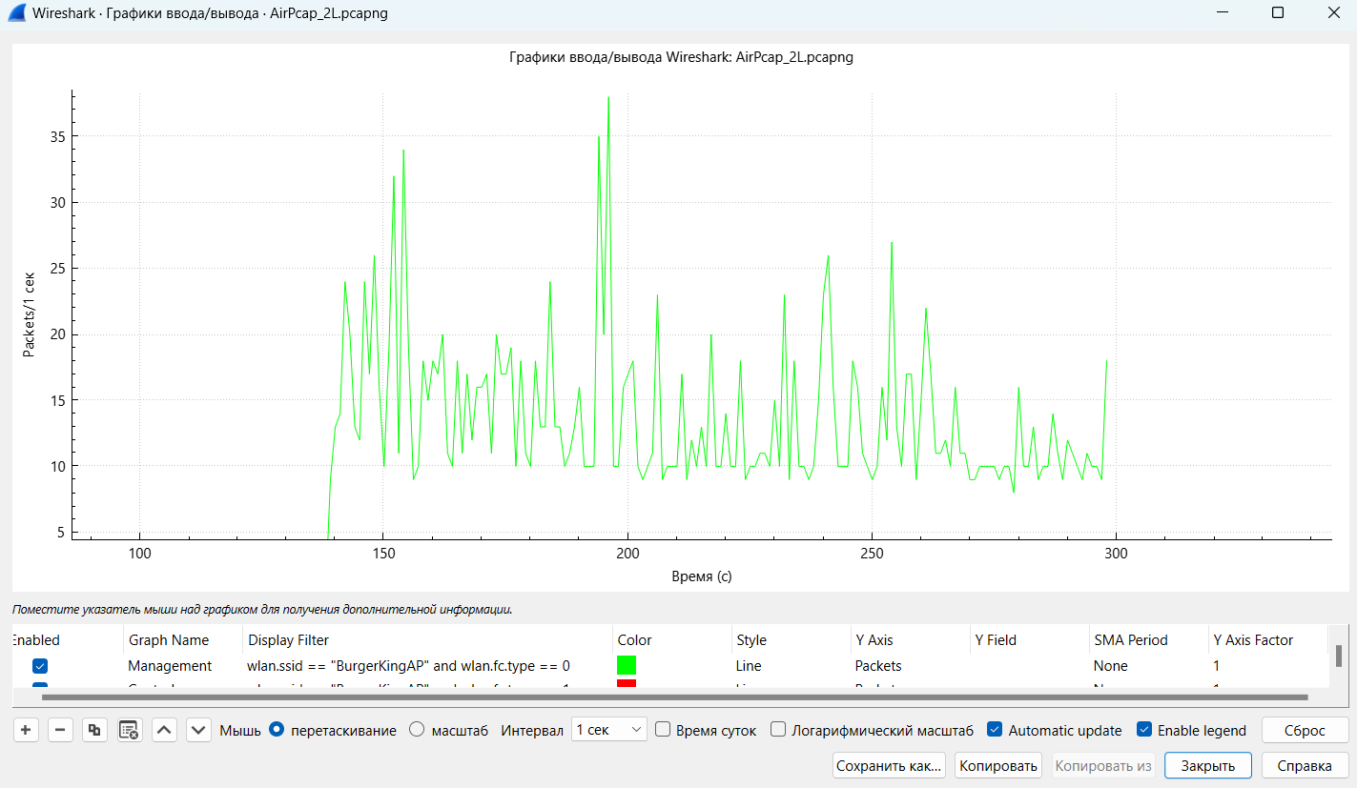
Task: Open help with the Справка button
Action: coord(1305,765)
